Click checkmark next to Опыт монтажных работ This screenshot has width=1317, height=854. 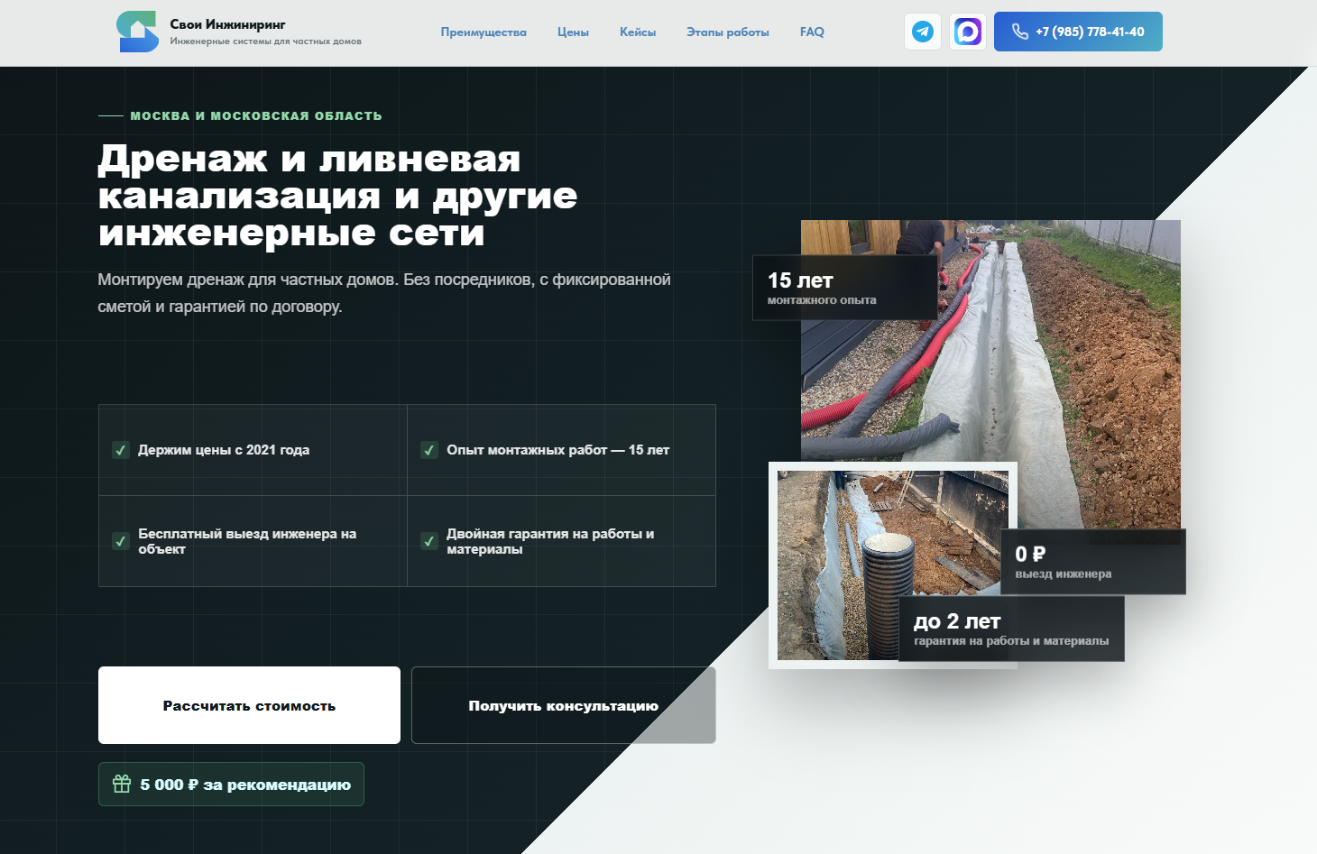point(429,450)
